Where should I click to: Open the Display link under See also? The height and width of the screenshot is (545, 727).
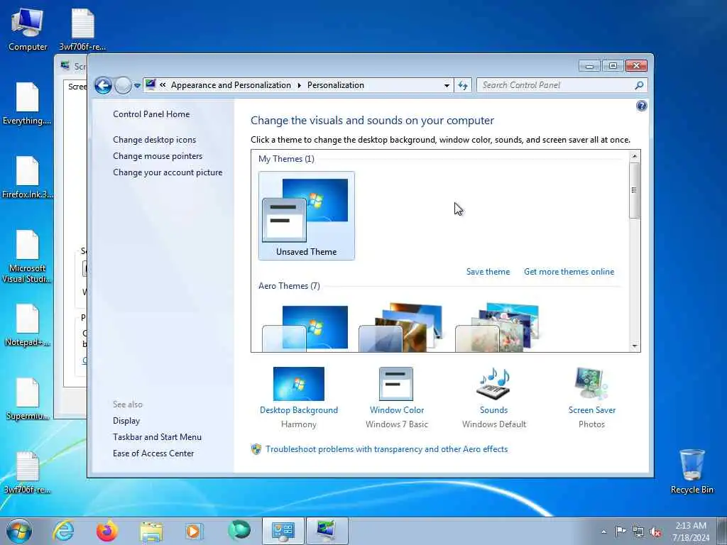coord(126,420)
